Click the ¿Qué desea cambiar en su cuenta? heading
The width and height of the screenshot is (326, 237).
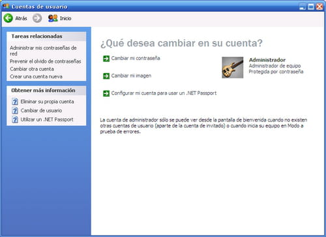pos(181,43)
